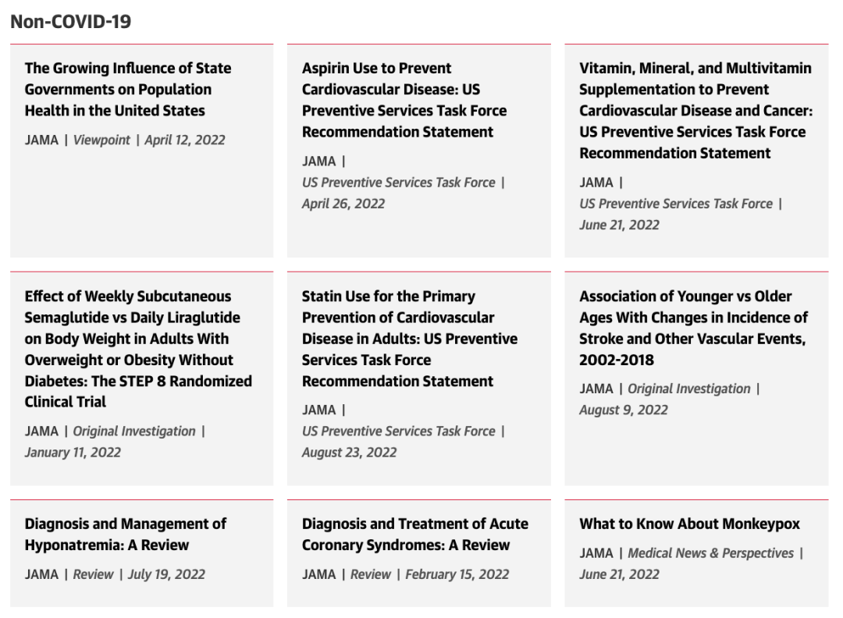This screenshot has width=843, height=618.
Task: Open Diagnosis and Management of Hyponatremia review
Action: pos(125,535)
